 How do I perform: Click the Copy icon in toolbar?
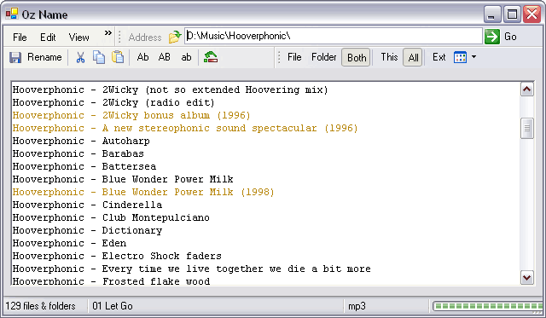(x=99, y=57)
